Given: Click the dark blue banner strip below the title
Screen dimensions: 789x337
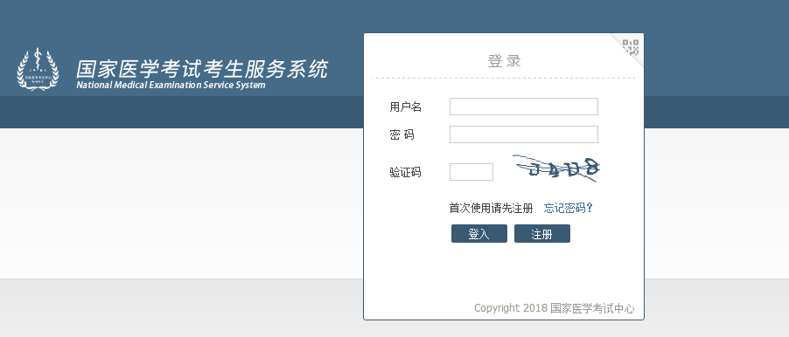Looking at the screenshot, I should point(181,112).
